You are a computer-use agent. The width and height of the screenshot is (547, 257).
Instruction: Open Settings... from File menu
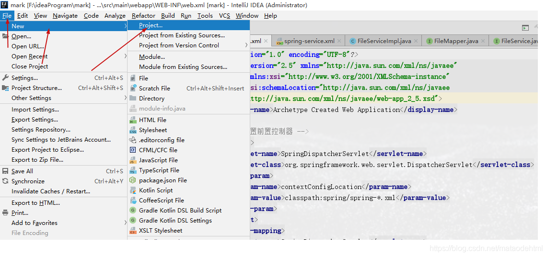coord(63,78)
